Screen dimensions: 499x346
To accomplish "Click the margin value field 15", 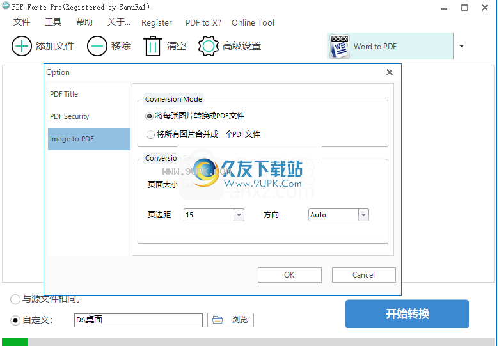I will coord(209,215).
